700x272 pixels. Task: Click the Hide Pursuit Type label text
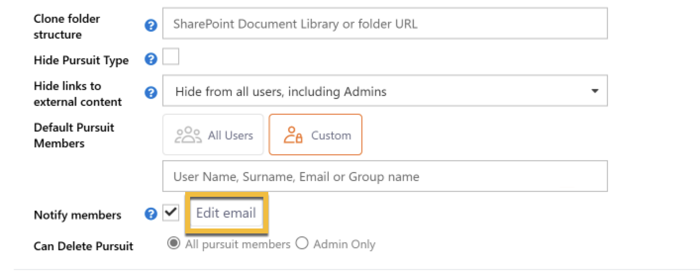pos(81,60)
